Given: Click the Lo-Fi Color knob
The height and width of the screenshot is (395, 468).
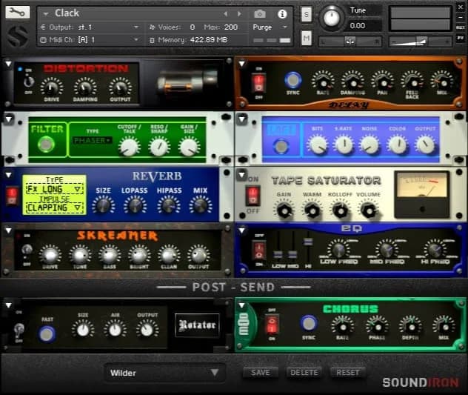Looking at the screenshot, I should tap(397, 145).
